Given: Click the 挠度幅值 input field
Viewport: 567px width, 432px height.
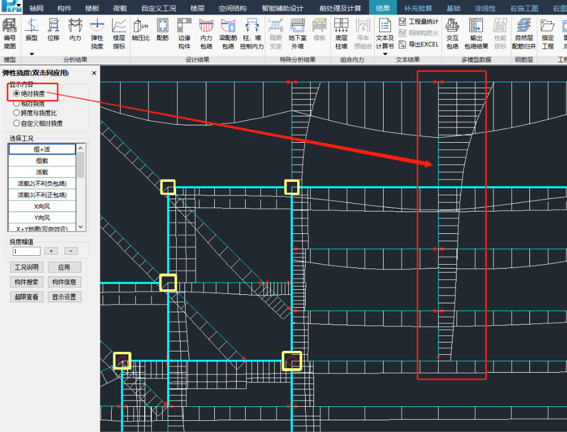Looking at the screenshot, I should tap(26, 251).
